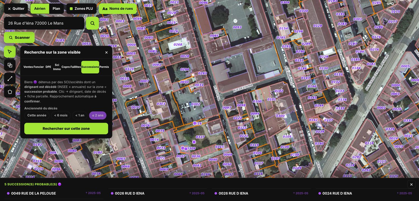Image resolution: width=419 pixels, height=201 pixels.
Task: Click parcel label 0093 on map
Action: pyautogui.click(x=237, y=27)
